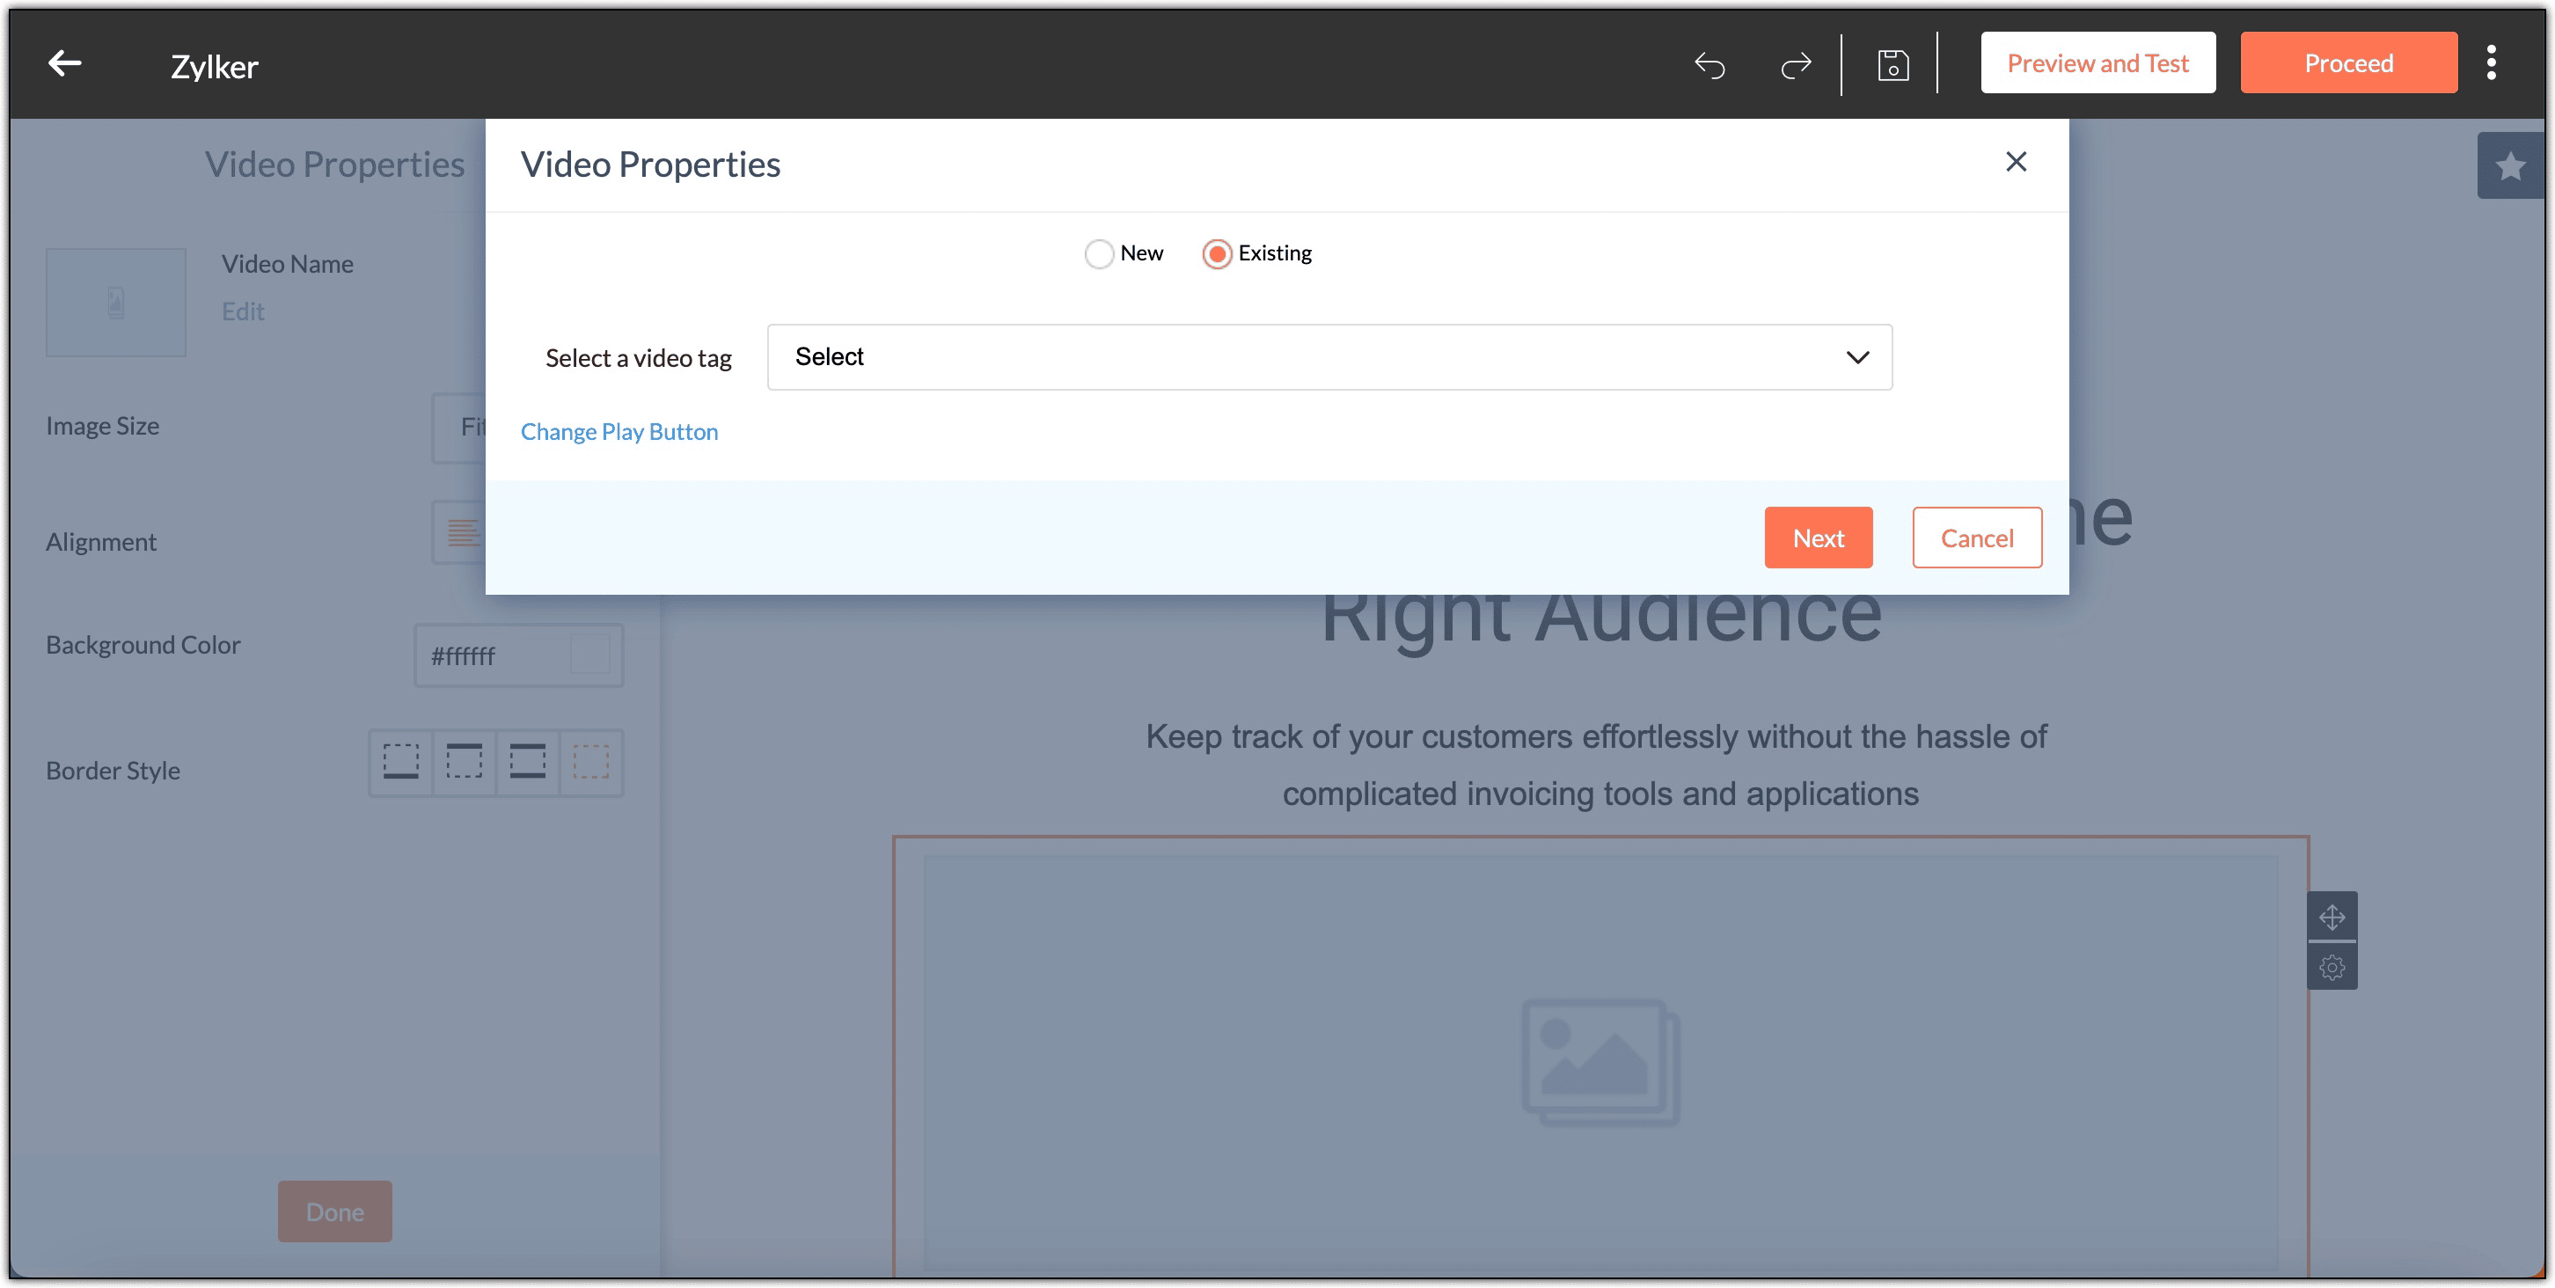Click the Preview and Test button
The height and width of the screenshot is (1288, 2555).
pos(2097,63)
